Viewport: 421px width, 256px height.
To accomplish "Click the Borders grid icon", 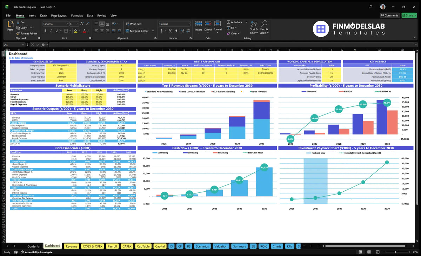I will [66, 31].
